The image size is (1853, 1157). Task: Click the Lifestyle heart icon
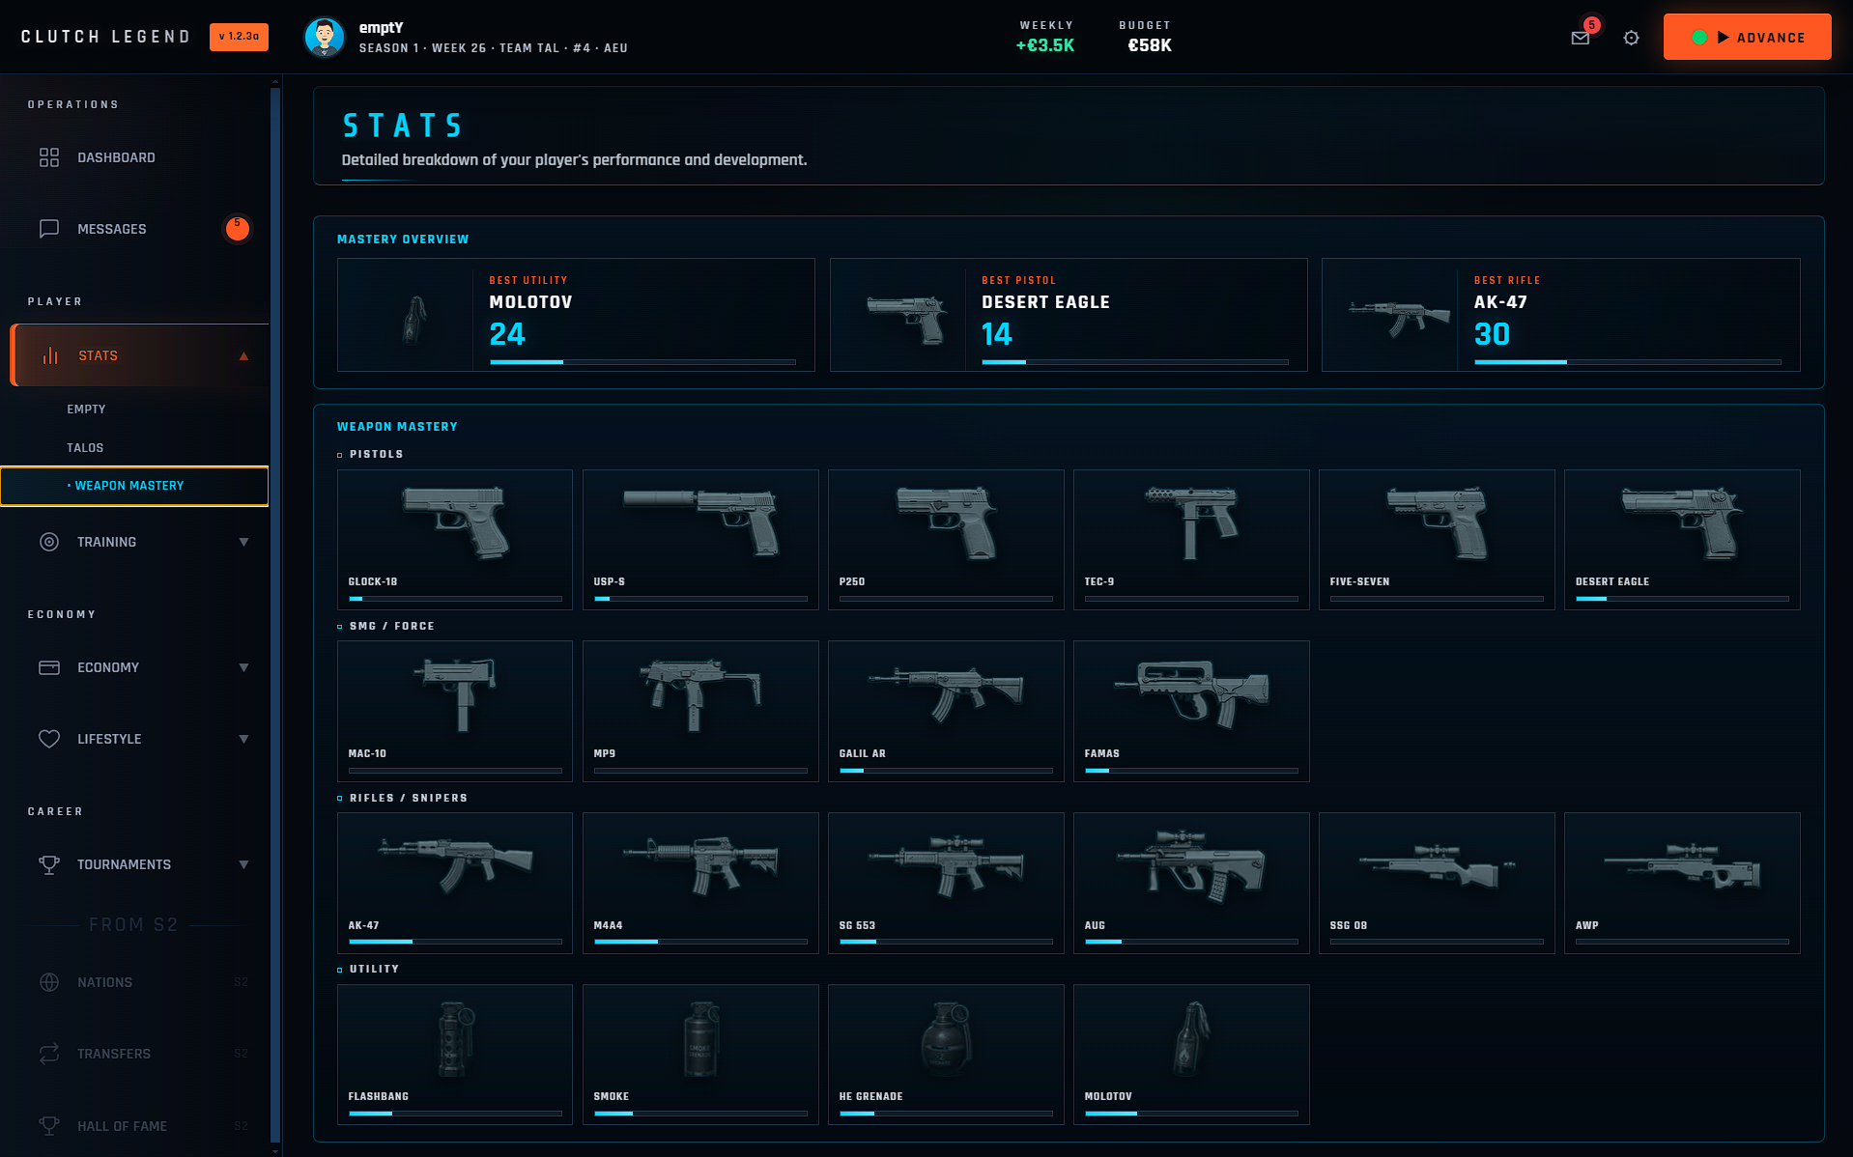[49, 739]
